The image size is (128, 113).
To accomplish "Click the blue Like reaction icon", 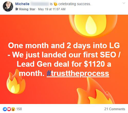I will (5, 109).
